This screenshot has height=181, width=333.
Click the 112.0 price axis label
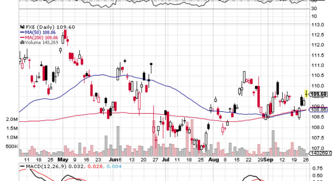(318, 45)
